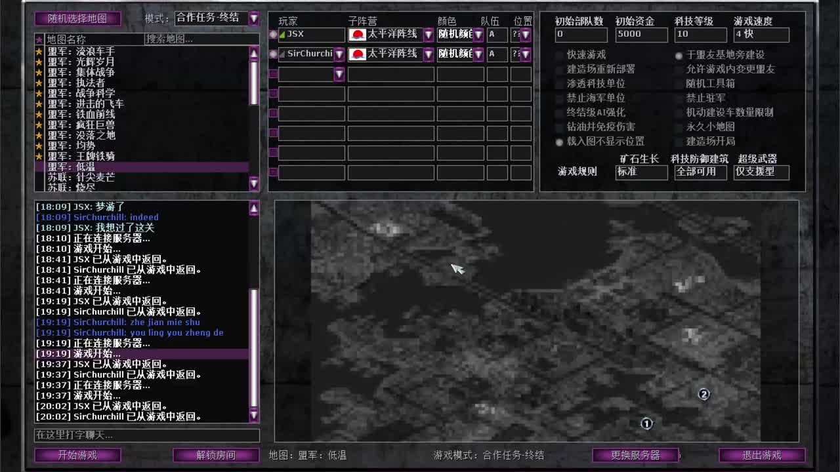Toggle the 随机工具箱 checkbox
This screenshot has width=840, height=472.
pyautogui.click(x=679, y=84)
